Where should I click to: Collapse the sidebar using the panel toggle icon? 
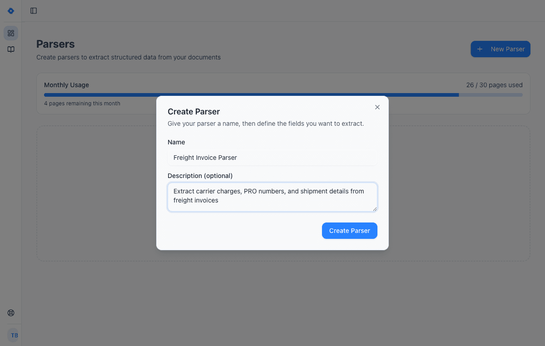pos(33,10)
